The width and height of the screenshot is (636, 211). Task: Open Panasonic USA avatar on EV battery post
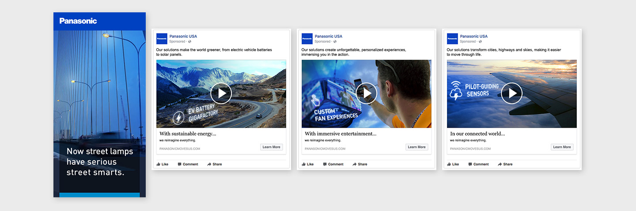(x=162, y=39)
